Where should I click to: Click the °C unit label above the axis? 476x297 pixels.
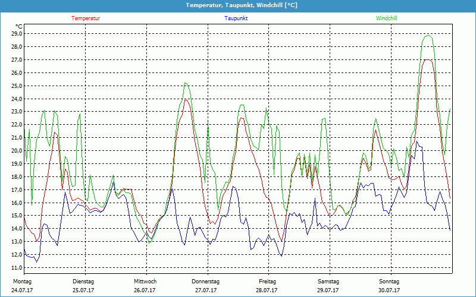[19, 27]
